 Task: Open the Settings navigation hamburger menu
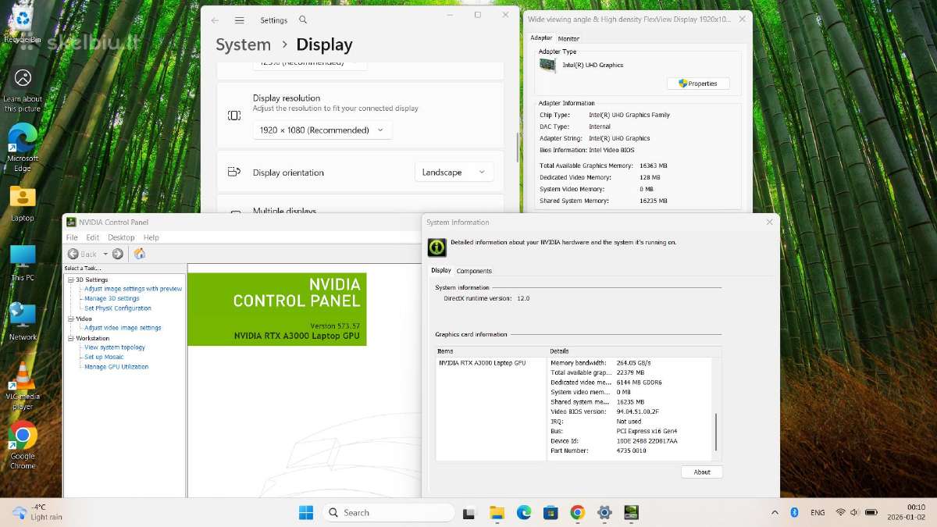[240, 20]
